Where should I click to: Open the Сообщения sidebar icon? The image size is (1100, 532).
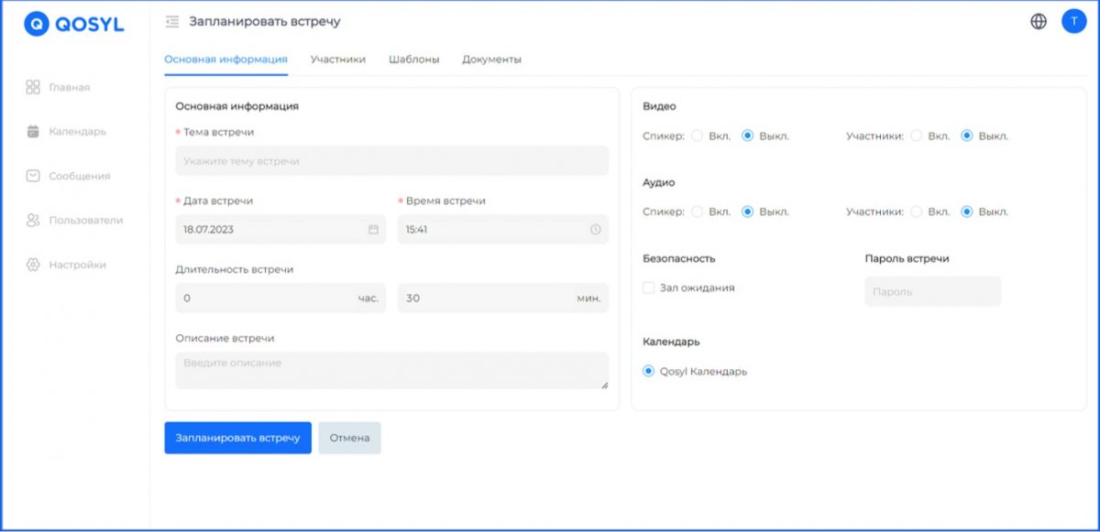[x=33, y=176]
